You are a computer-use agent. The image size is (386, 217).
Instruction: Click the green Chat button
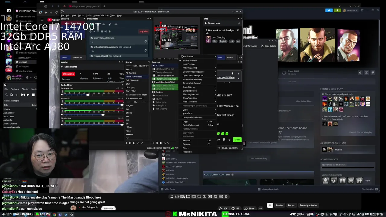click(x=237, y=140)
